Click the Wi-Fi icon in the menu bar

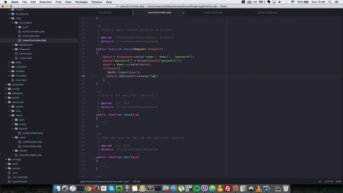(x=293, y=2)
